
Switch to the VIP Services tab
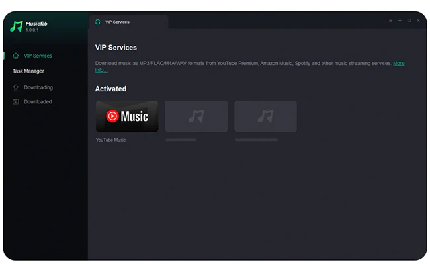(128, 22)
